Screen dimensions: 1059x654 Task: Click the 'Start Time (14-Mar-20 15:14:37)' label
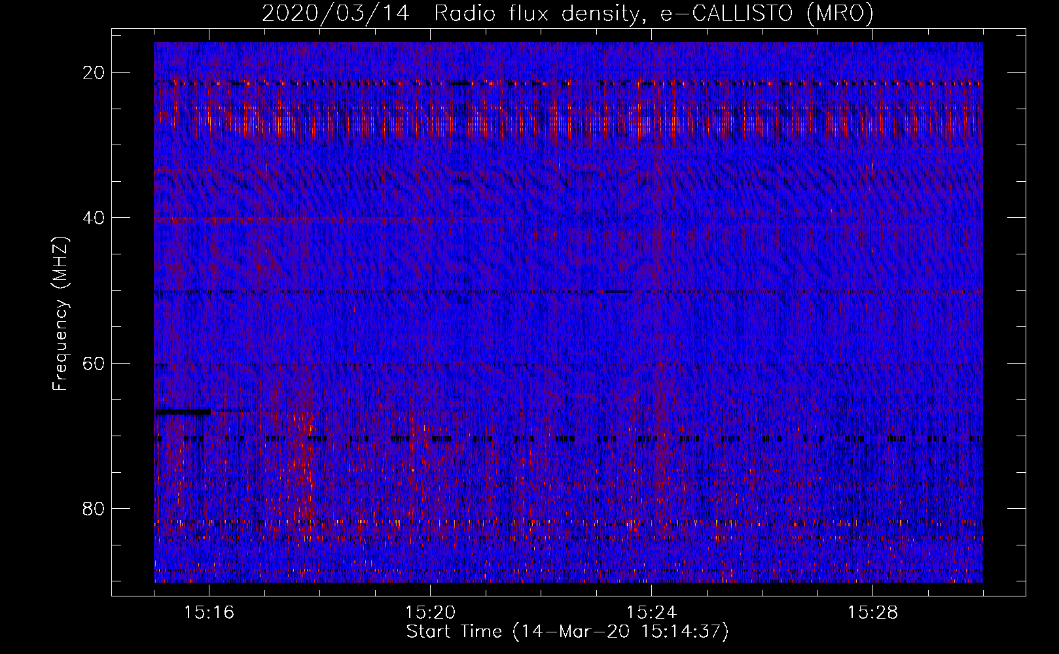click(x=567, y=632)
